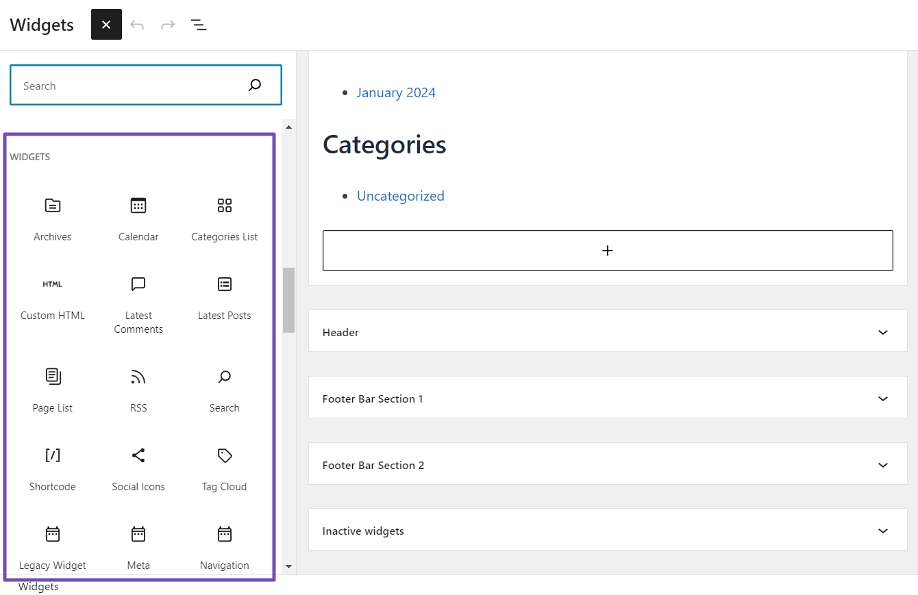Click the scrollbar up arrow
918x595 pixels.
click(x=288, y=127)
